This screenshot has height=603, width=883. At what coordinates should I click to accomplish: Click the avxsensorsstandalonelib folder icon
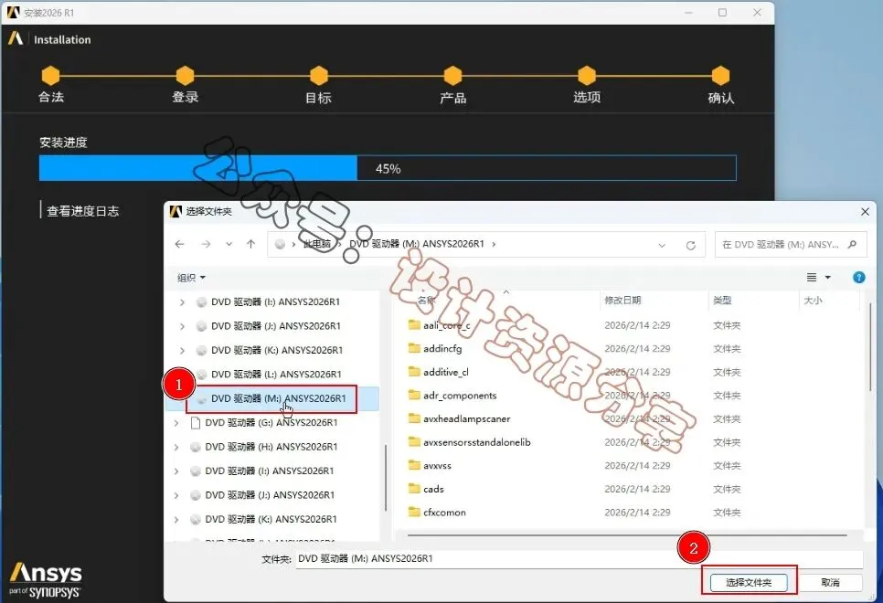point(414,442)
